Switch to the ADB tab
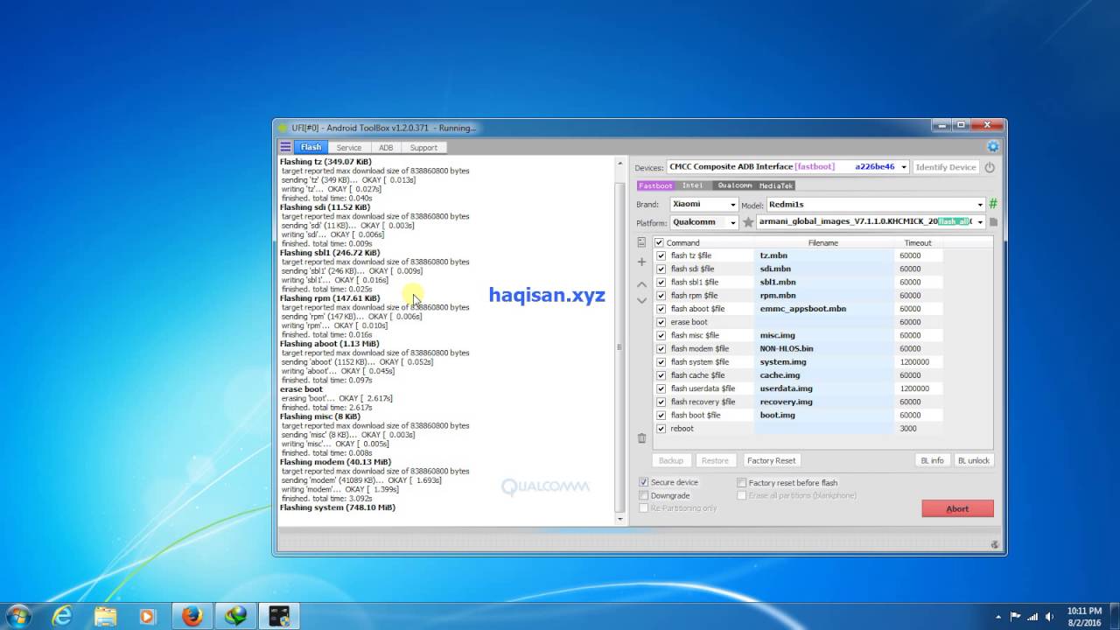 point(386,148)
